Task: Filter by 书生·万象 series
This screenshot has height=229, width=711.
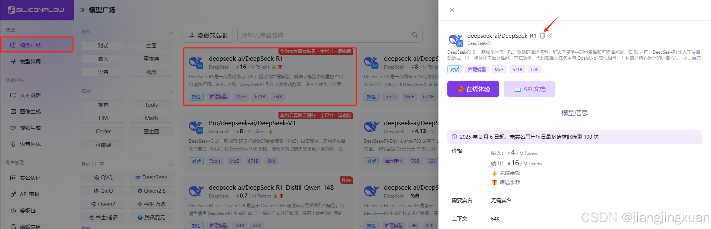Action: pos(151,204)
